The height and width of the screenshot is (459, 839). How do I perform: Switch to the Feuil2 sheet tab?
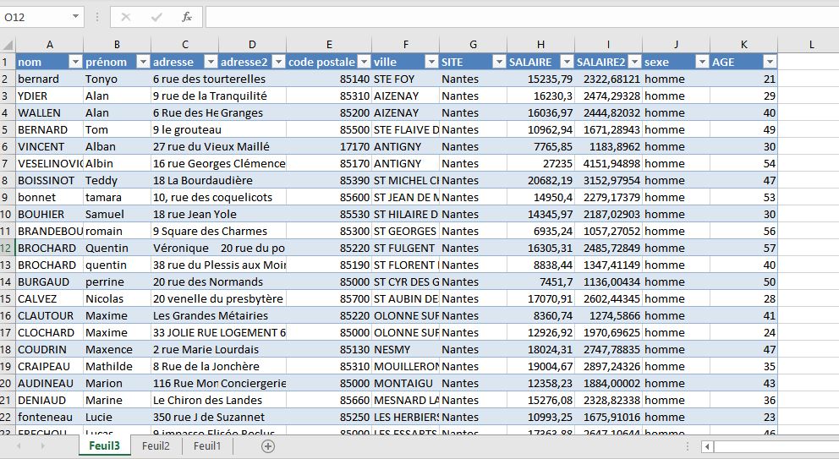(156, 446)
